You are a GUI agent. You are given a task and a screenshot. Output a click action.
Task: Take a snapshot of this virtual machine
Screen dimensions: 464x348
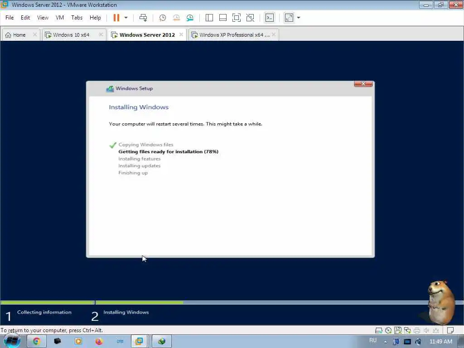(x=163, y=18)
